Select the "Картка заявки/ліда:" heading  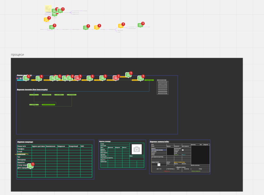tap(159, 142)
